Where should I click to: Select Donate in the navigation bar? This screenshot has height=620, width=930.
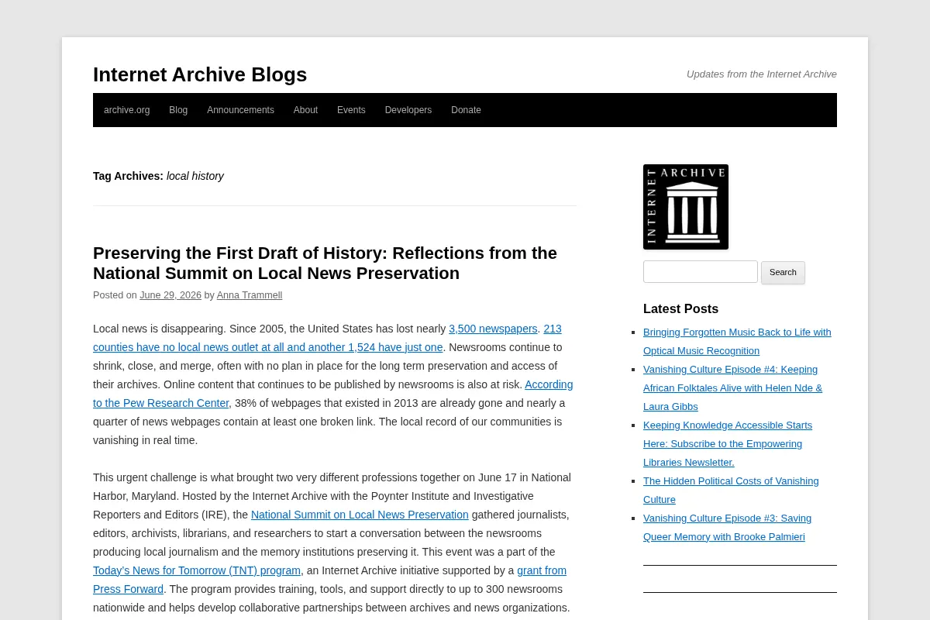(x=466, y=110)
